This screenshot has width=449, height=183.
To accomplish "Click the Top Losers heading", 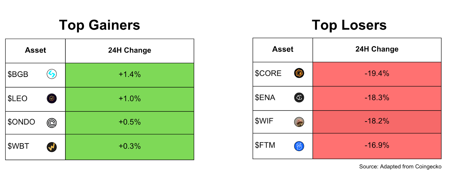I will point(349,25).
